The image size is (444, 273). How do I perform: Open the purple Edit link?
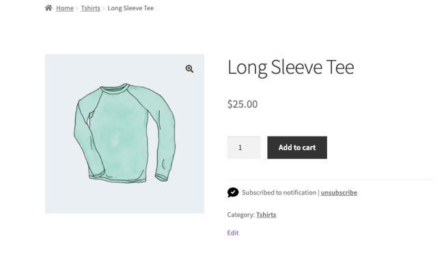coord(233,233)
